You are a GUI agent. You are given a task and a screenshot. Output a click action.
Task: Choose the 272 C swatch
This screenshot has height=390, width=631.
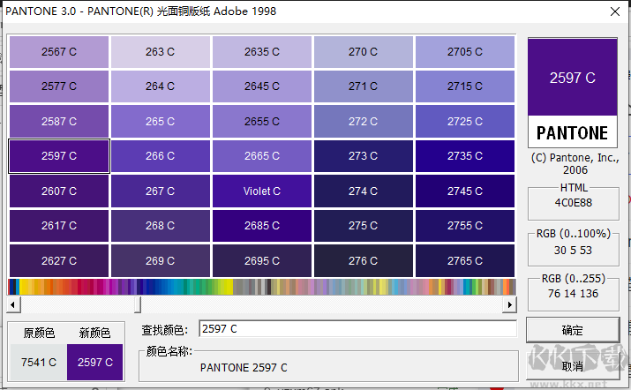coord(363,122)
